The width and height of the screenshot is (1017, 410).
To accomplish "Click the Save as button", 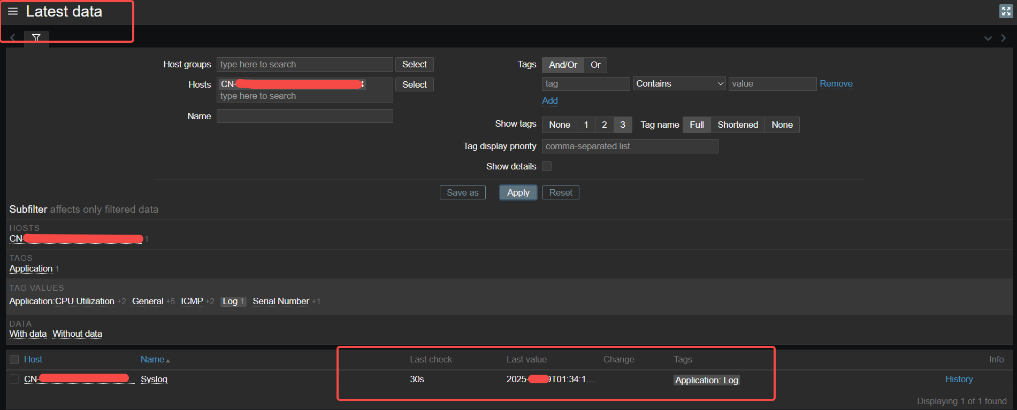I will coord(463,192).
